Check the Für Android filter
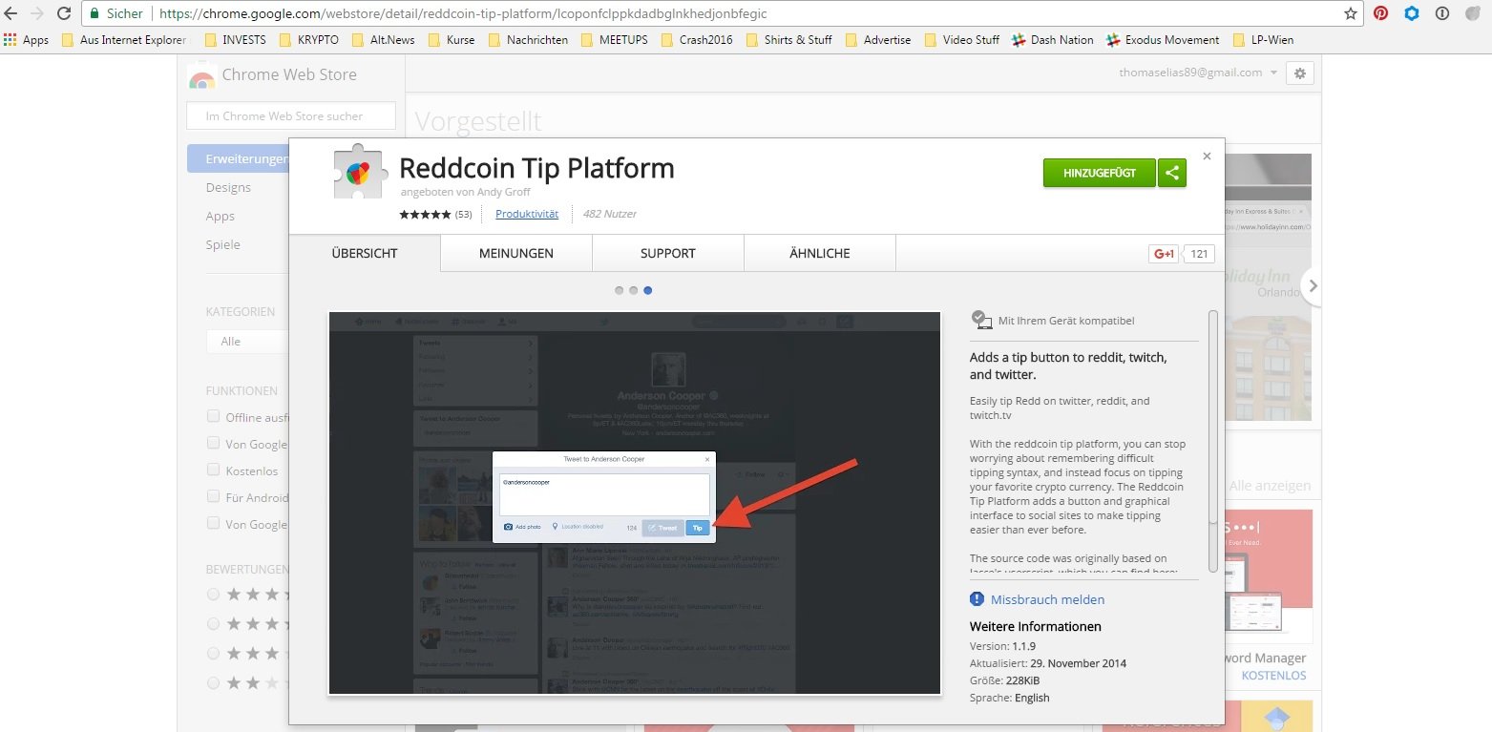This screenshot has width=1492, height=732. point(213,497)
